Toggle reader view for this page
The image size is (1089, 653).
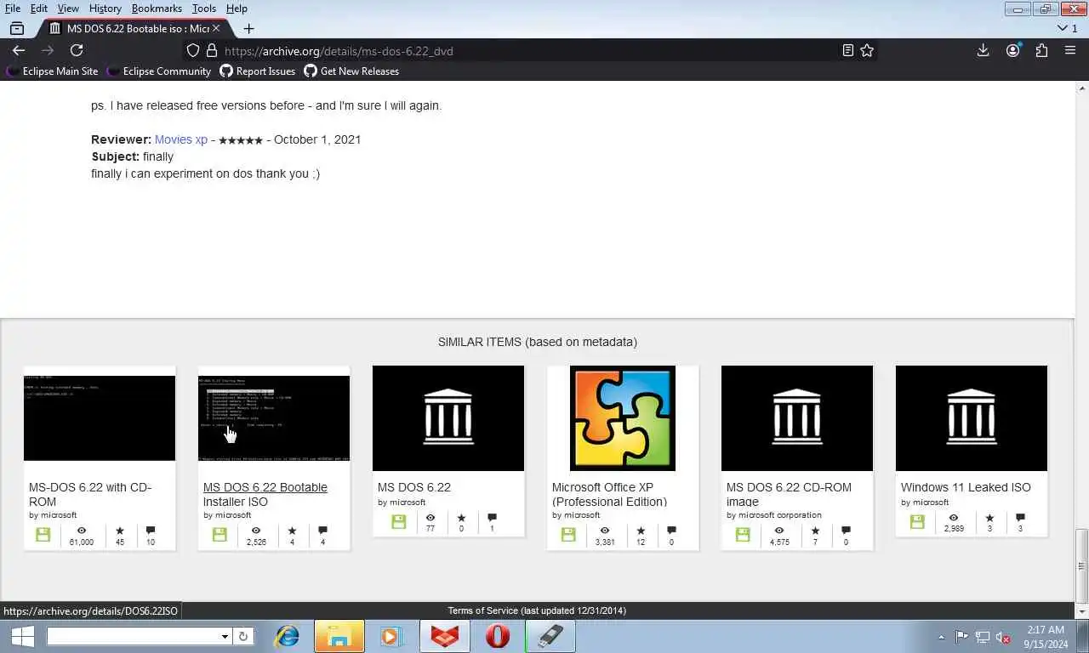point(847,50)
